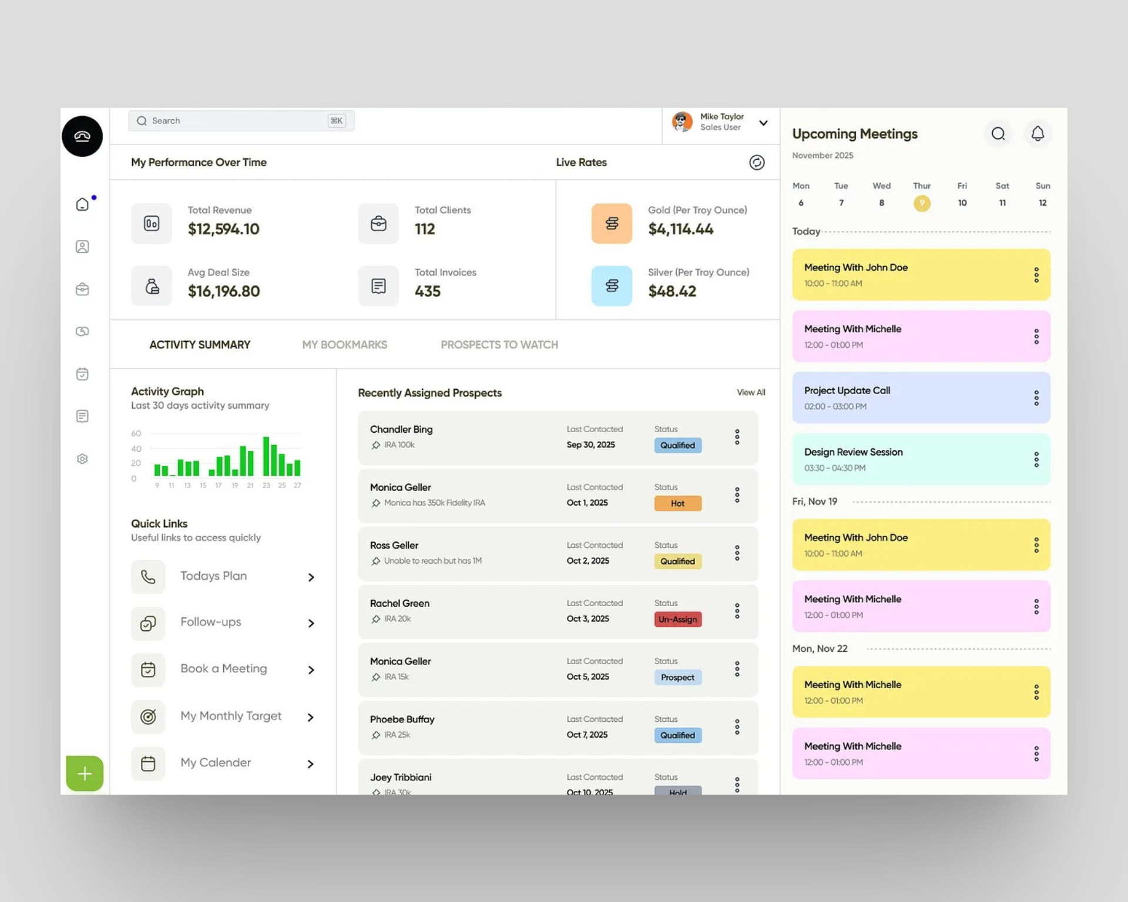Open the Home sidebar icon

pos(82,204)
